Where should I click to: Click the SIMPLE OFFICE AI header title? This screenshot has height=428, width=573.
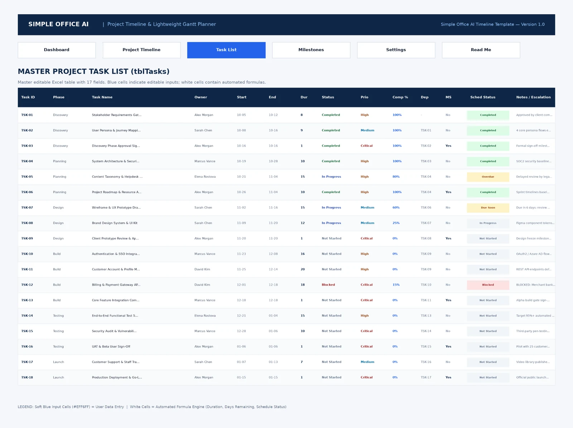pyautogui.click(x=58, y=24)
